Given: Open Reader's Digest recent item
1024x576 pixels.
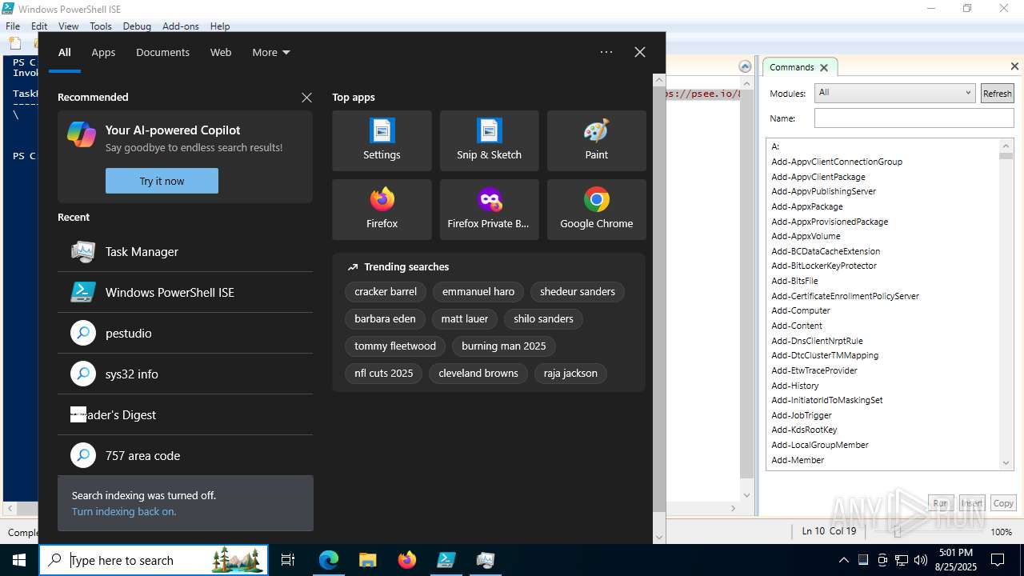Looking at the screenshot, I should coord(185,414).
